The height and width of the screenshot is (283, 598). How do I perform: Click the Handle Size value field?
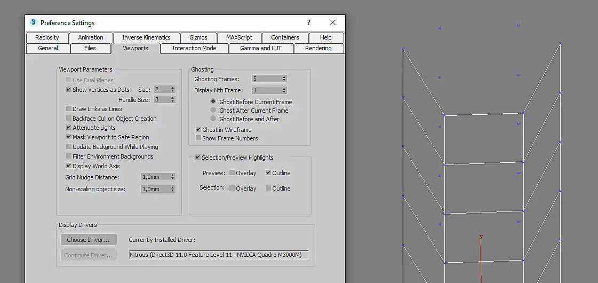[162, 99]
